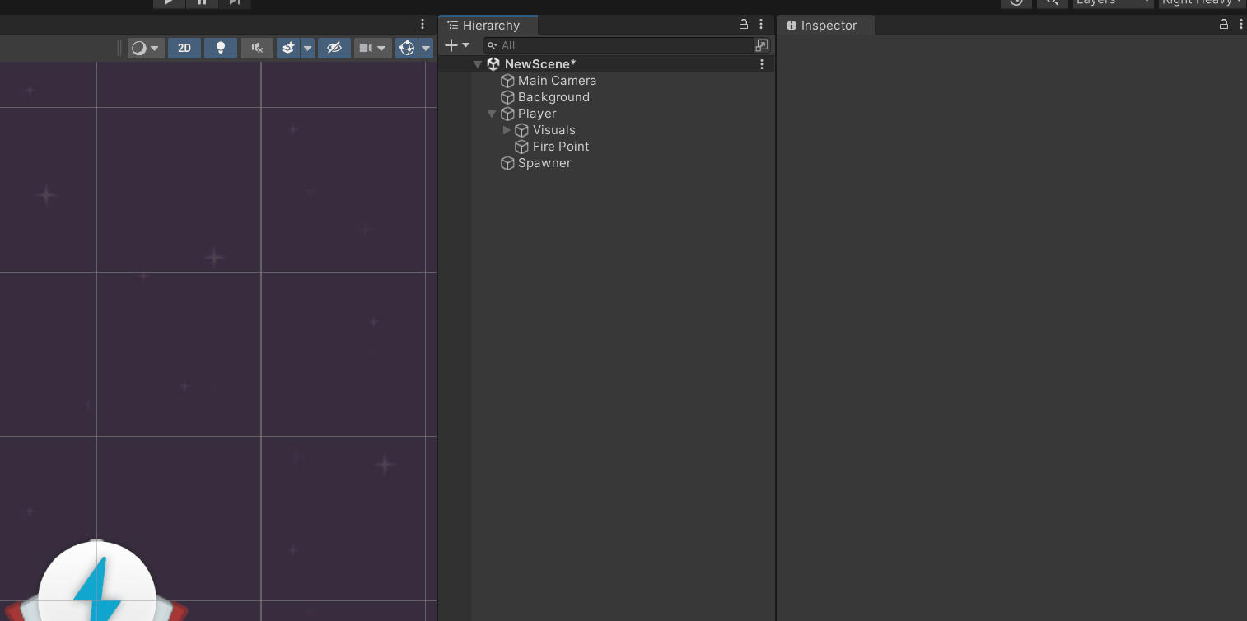Toggle 2D view mode in Scene
This screenshot has height=621, width=1247.
pos(184,48)
